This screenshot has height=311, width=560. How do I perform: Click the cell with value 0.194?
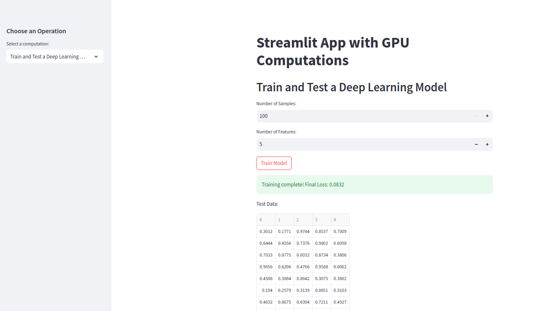coord(267,290)
